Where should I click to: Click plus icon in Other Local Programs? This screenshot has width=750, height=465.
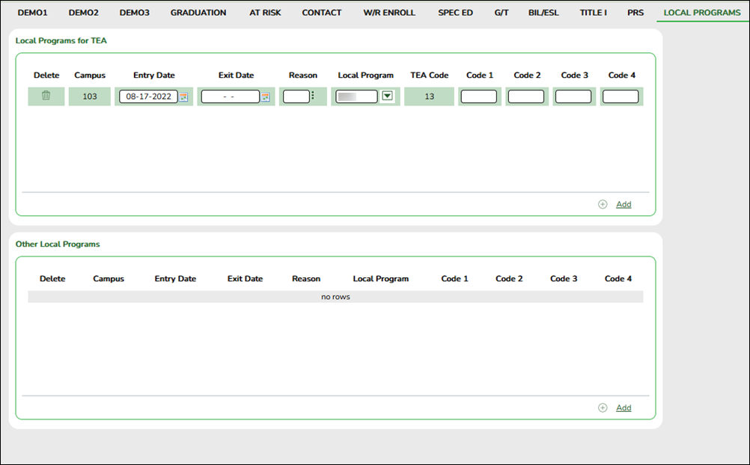point(603,407)
